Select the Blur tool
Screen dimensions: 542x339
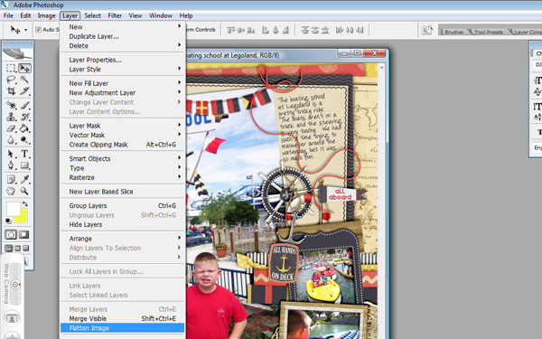click(x=11, y=140)
